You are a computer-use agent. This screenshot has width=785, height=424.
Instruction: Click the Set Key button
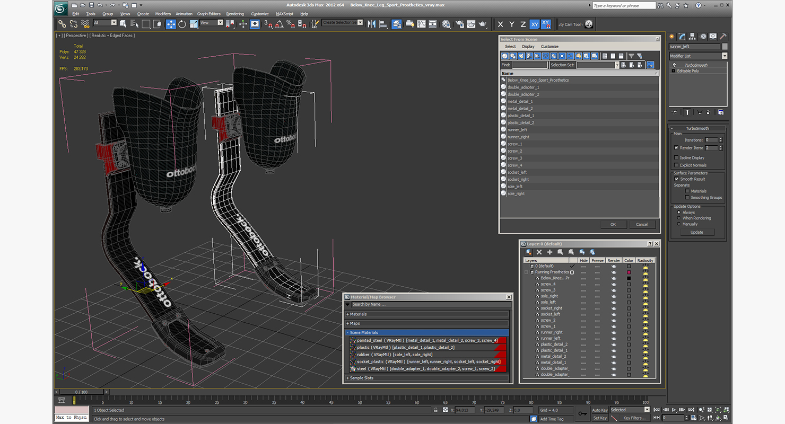(599, 418)
